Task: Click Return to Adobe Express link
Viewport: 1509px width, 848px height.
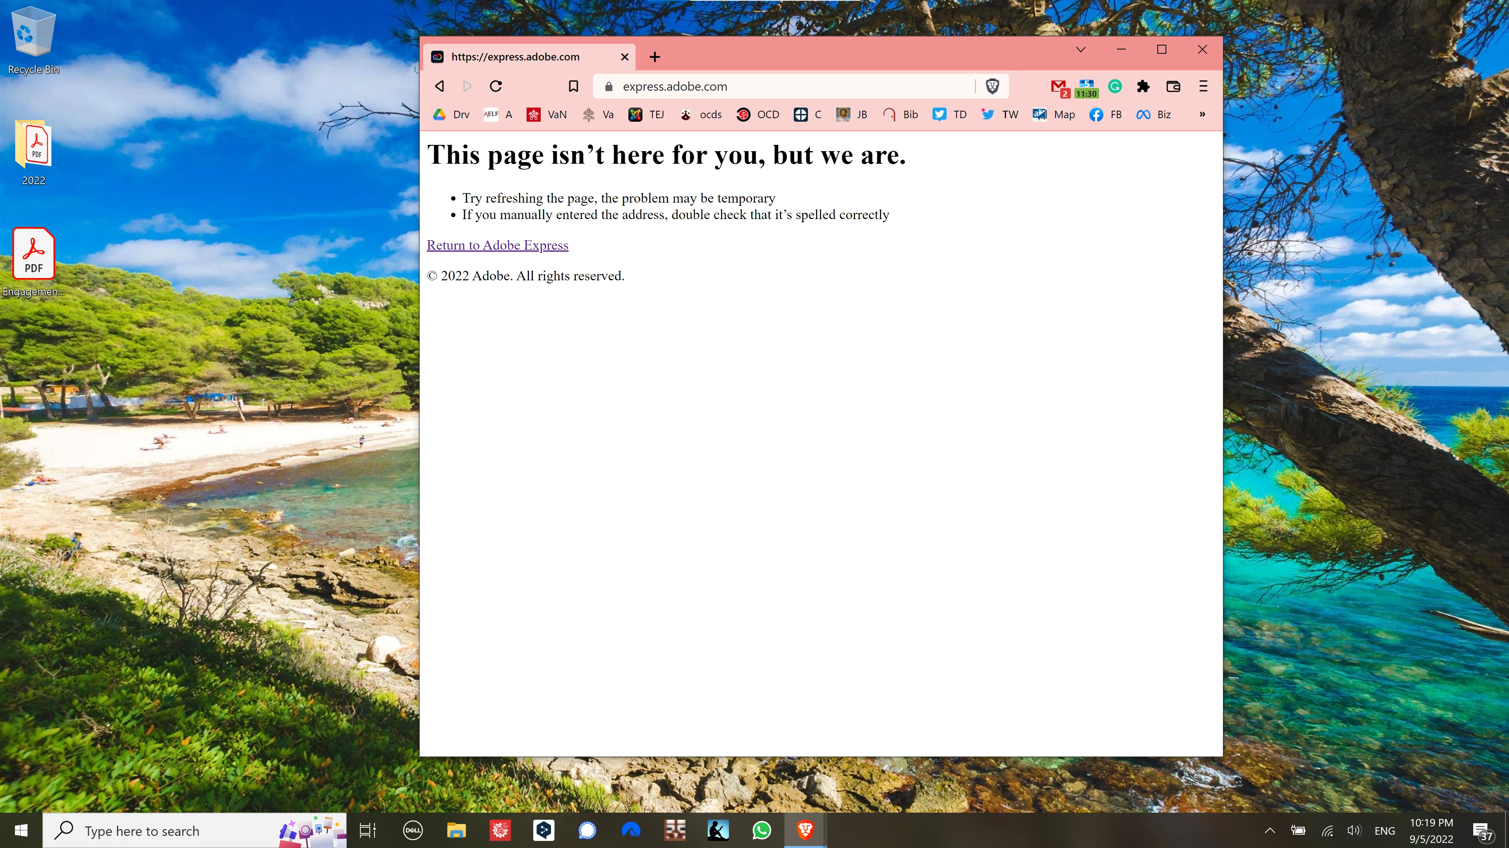Action: pos(497,245)
